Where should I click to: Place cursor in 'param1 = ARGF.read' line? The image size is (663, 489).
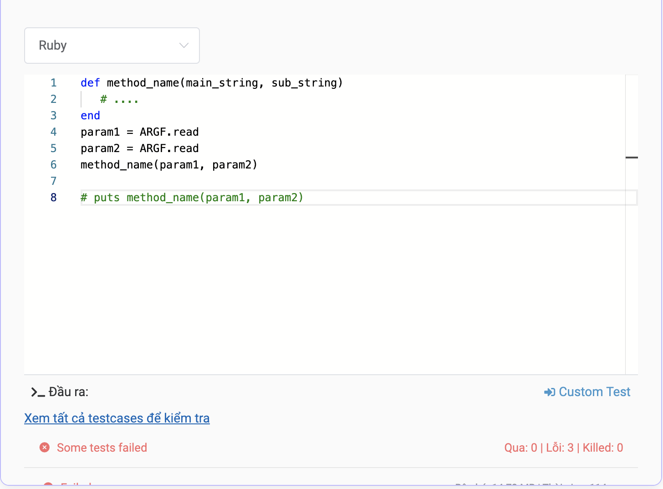pos(139,132)
